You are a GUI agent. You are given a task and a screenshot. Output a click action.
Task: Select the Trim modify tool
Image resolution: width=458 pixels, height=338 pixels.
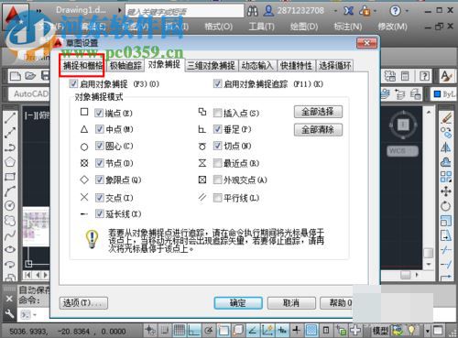[x=446, y=250]
